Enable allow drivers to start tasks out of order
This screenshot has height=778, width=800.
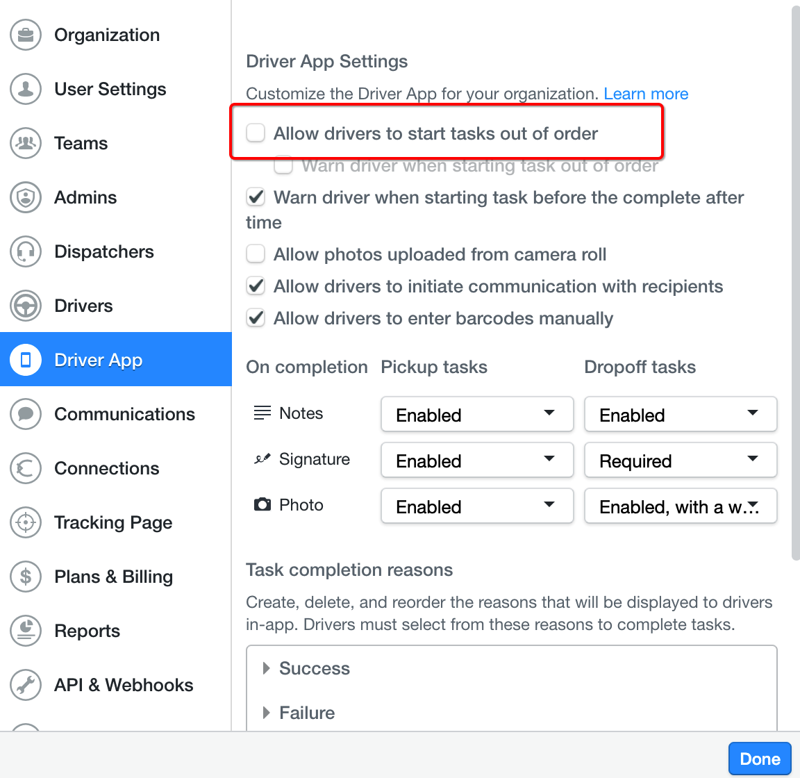(x=256, y=133)
